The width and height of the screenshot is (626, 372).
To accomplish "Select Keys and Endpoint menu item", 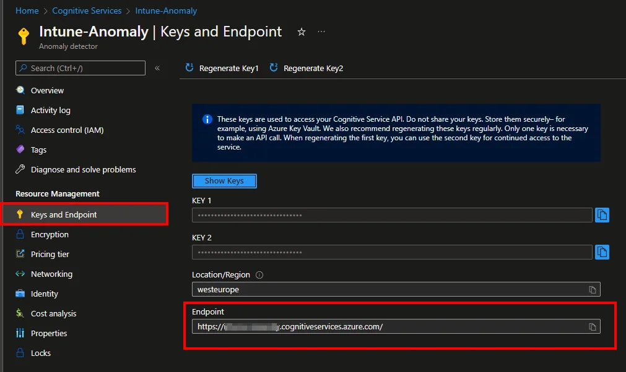I will pos(85,214).
